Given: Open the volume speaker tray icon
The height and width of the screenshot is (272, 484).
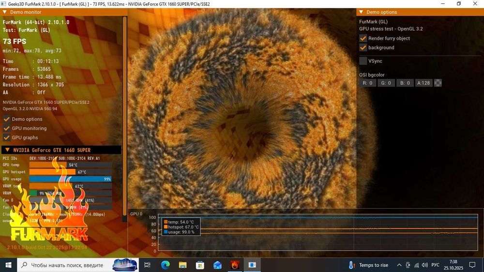Looking at the screenshot, I should click(425, 265).
